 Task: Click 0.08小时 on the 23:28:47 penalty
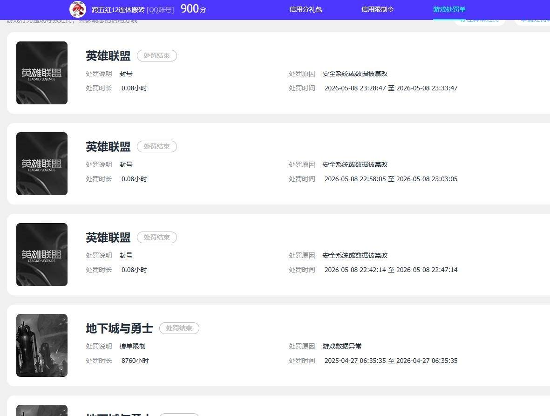(134, 88)
